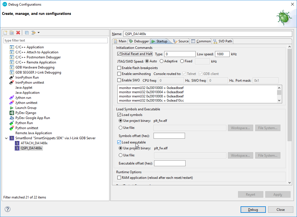Open the help question mark icon
297x217 pixels.
8,209
